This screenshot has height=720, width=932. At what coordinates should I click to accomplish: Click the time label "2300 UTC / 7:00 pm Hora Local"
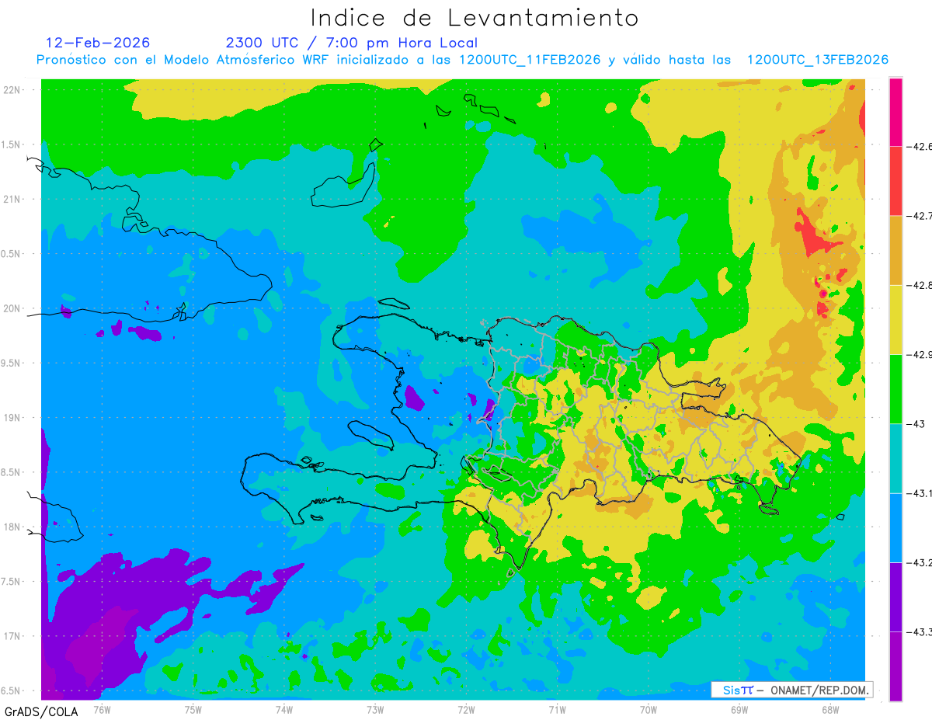pyautogui.click(x=352, y=43)
